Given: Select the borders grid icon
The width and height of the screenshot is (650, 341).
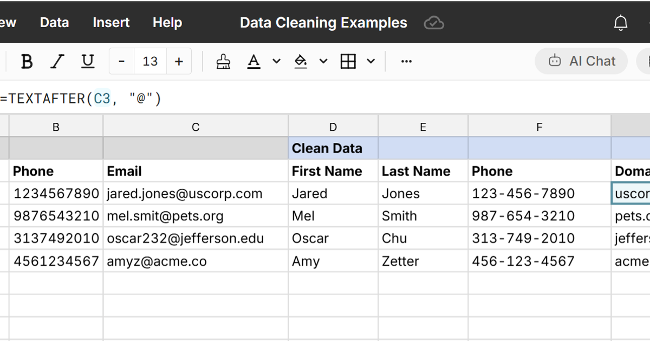Looking at the screenshot, I should pyautogui.click(x=348, y=61).
